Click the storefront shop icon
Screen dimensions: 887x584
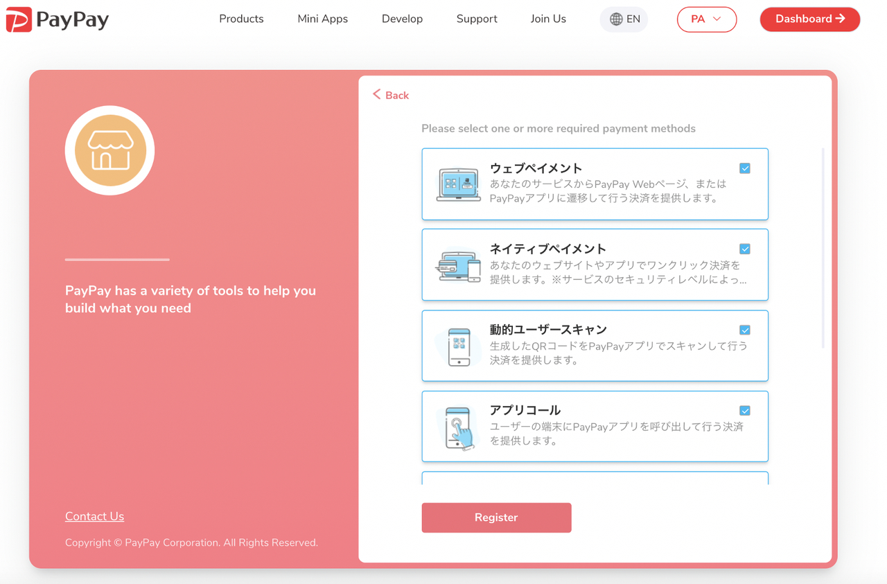tap(109, 150)
